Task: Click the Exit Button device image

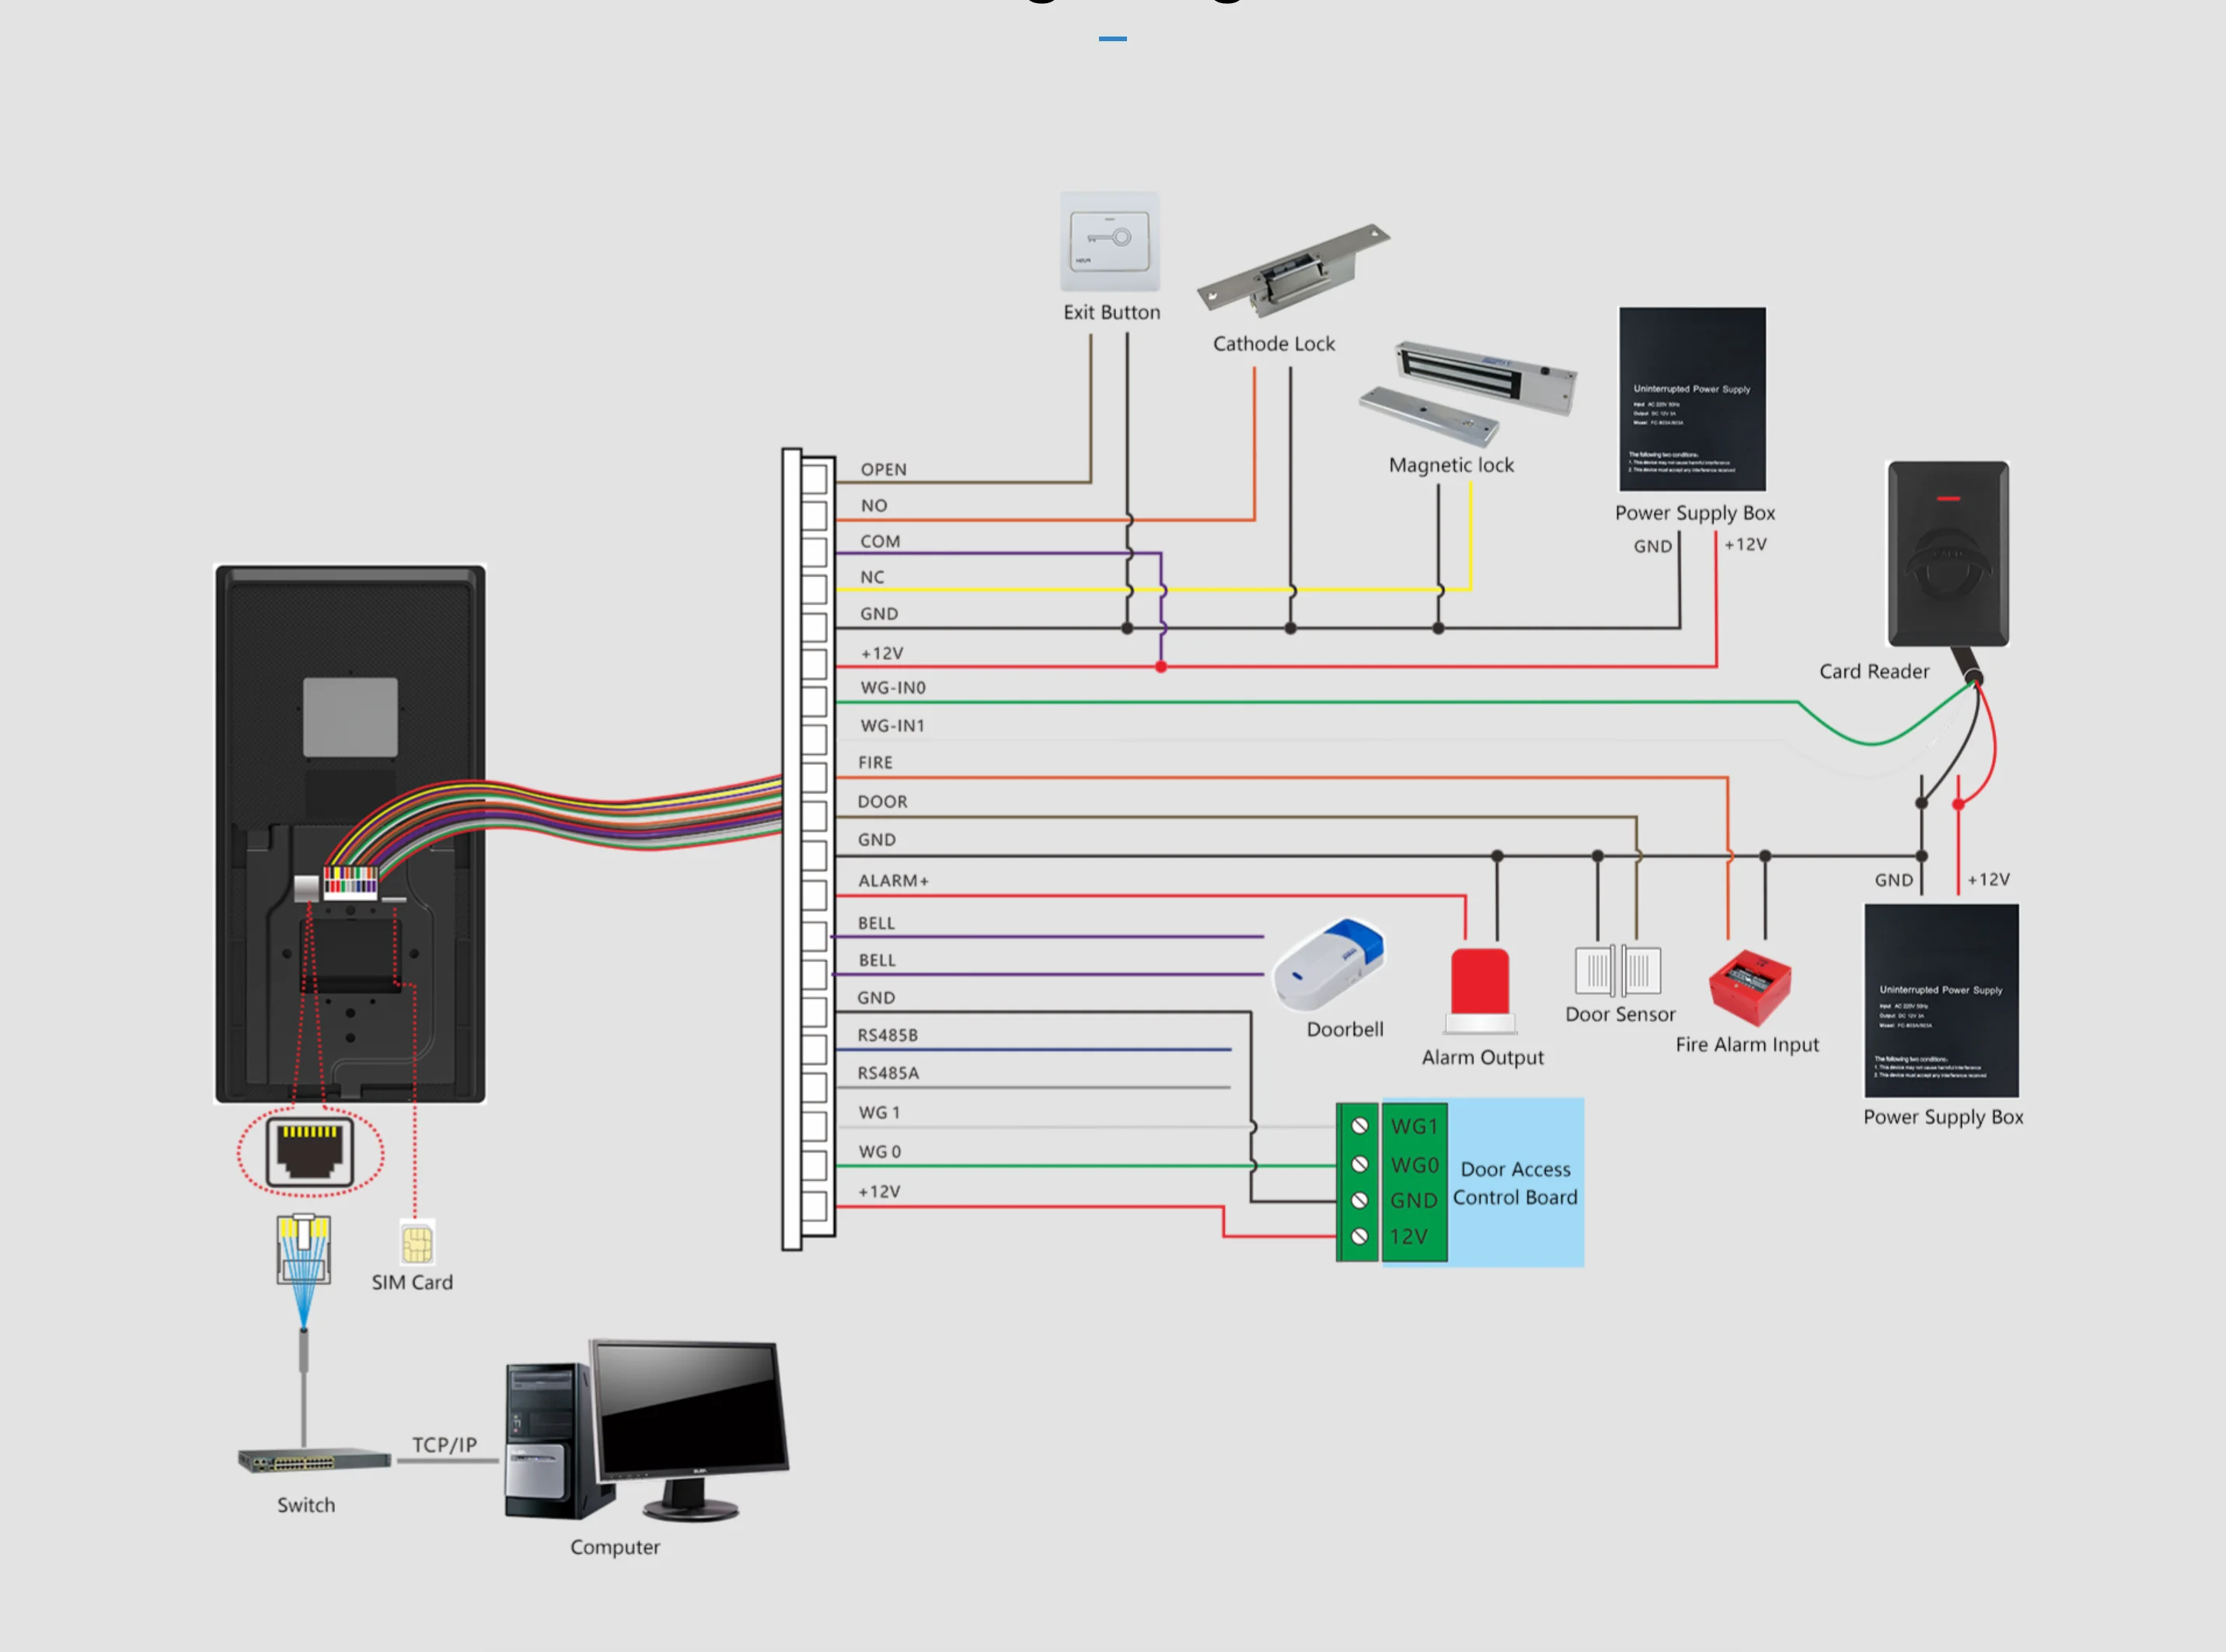Action: pyautogui.click(x=1109, y=242)
